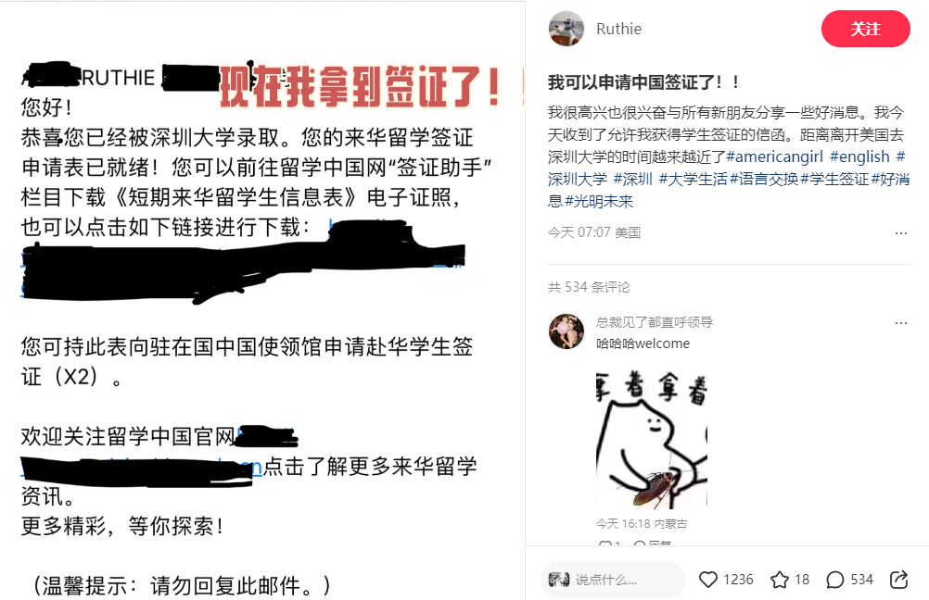Open commenter name 总裁见了都直呼领导
This screenshot has height=600, width=929.
[x=654, y=322]
